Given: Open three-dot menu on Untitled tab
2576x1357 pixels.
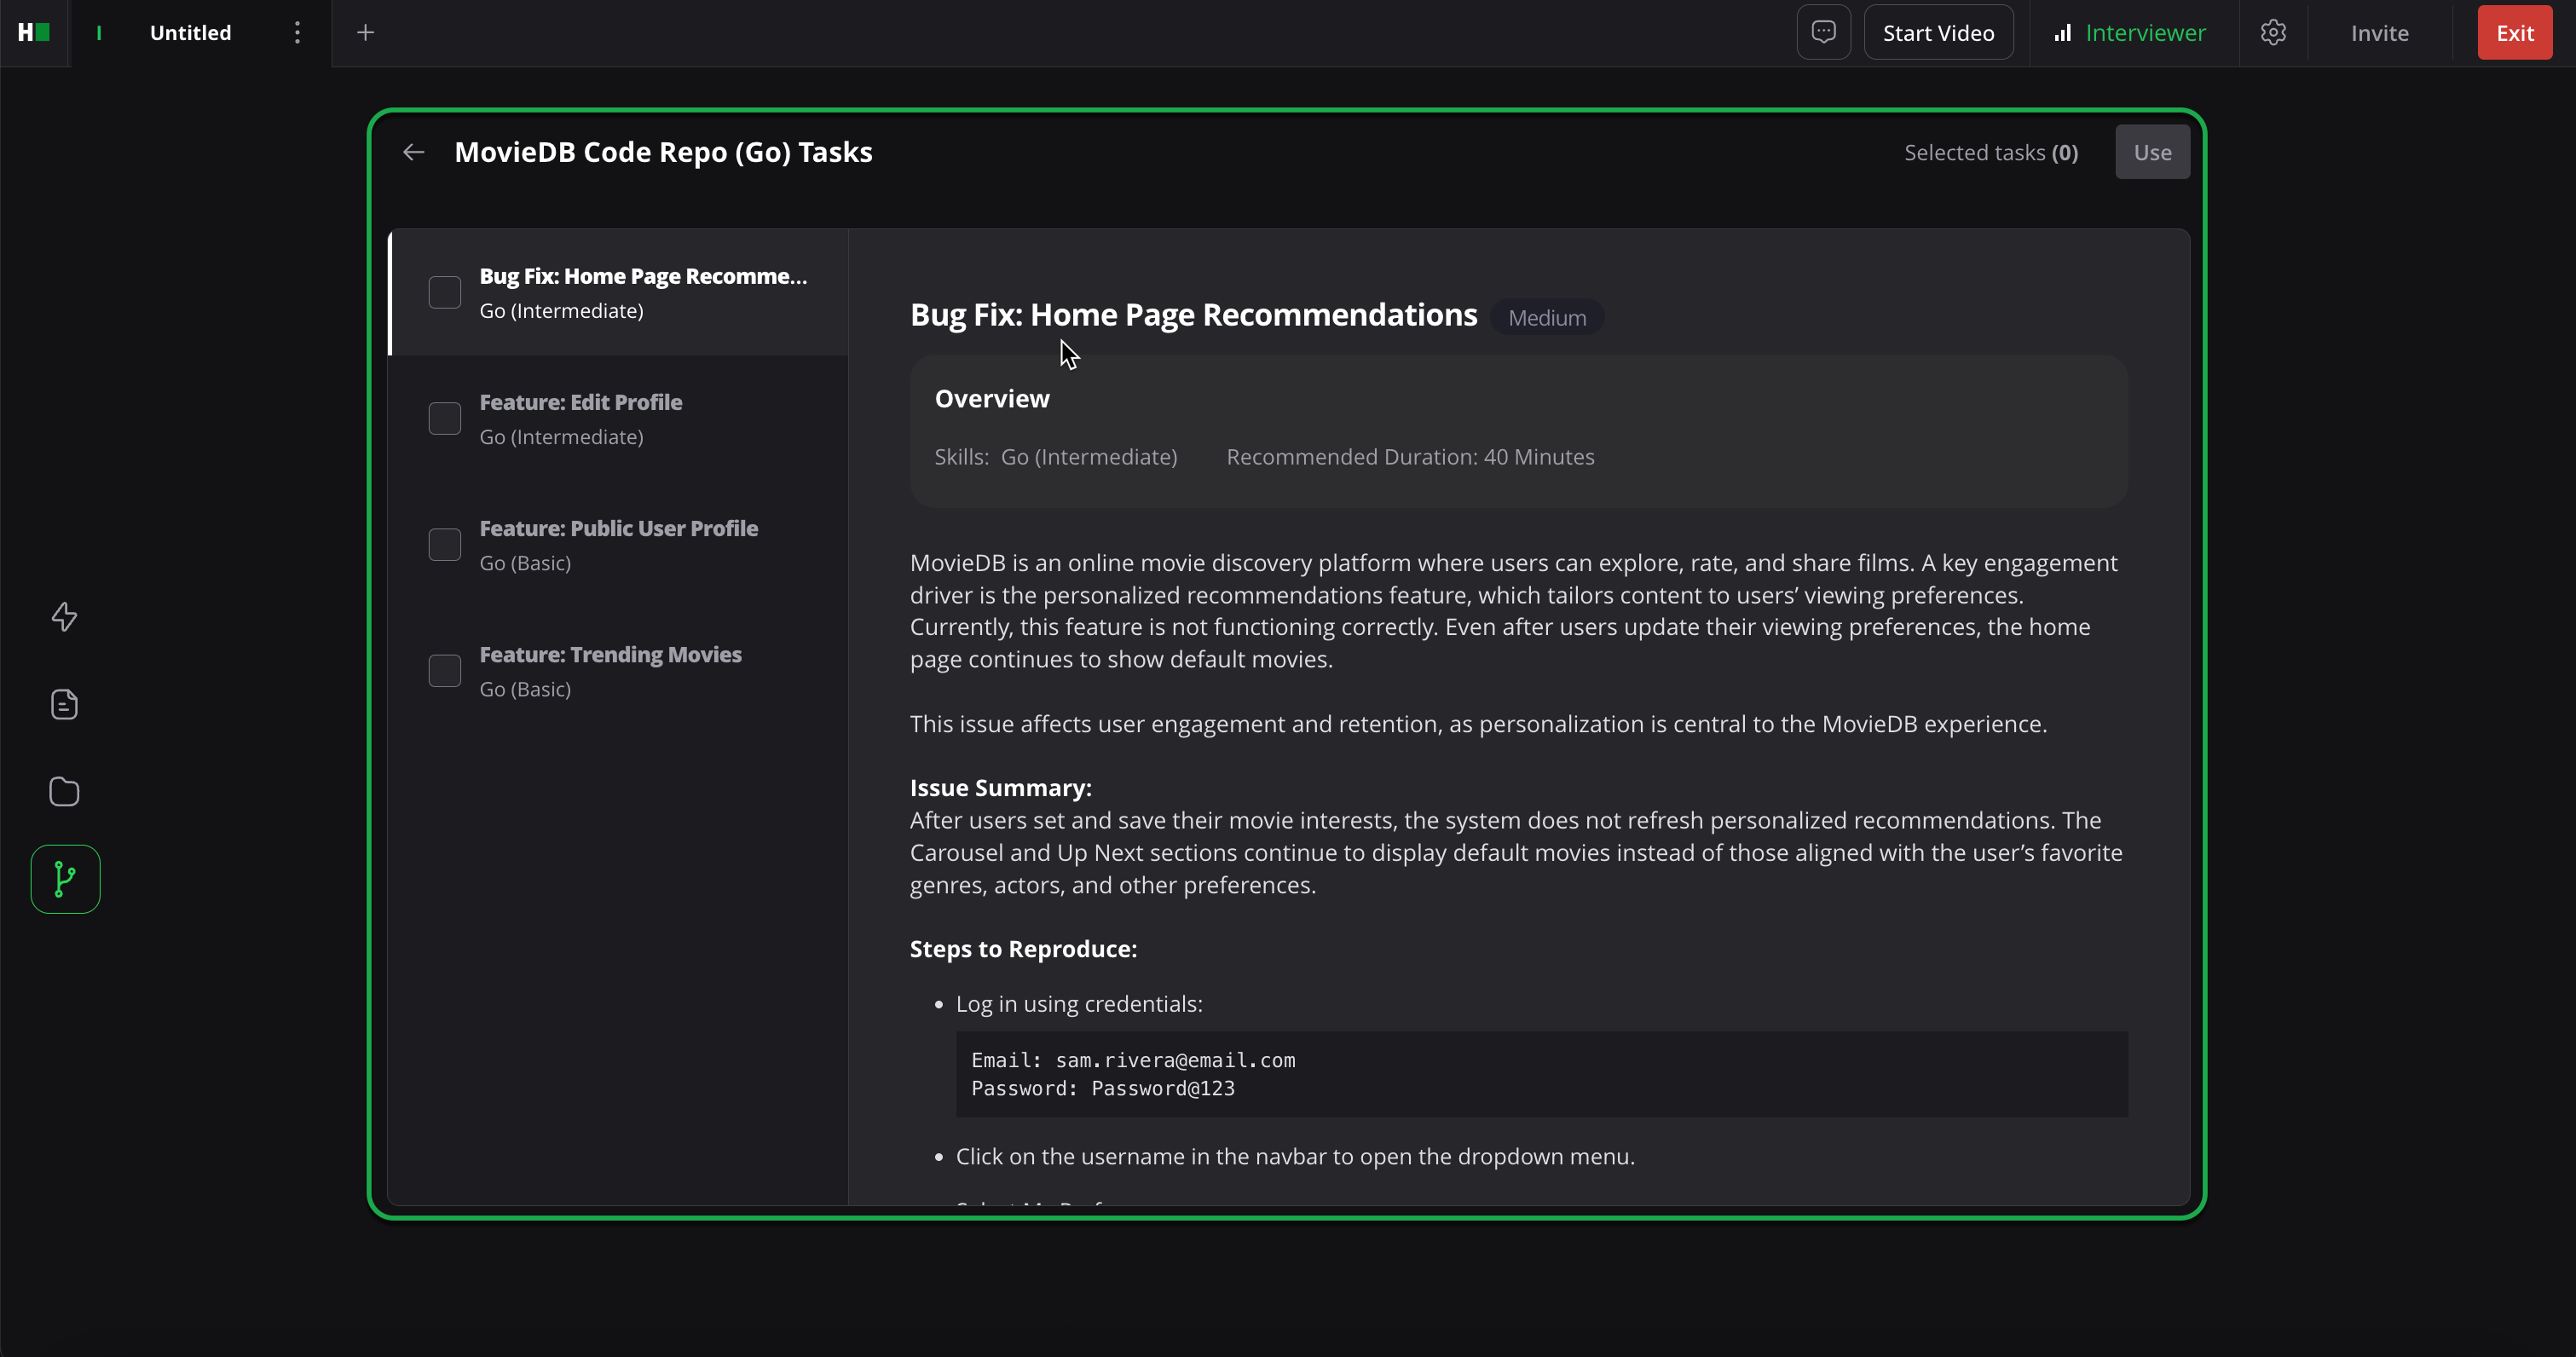Looking at the screenshot, I should pyautogui.click(x=297, y=33).
